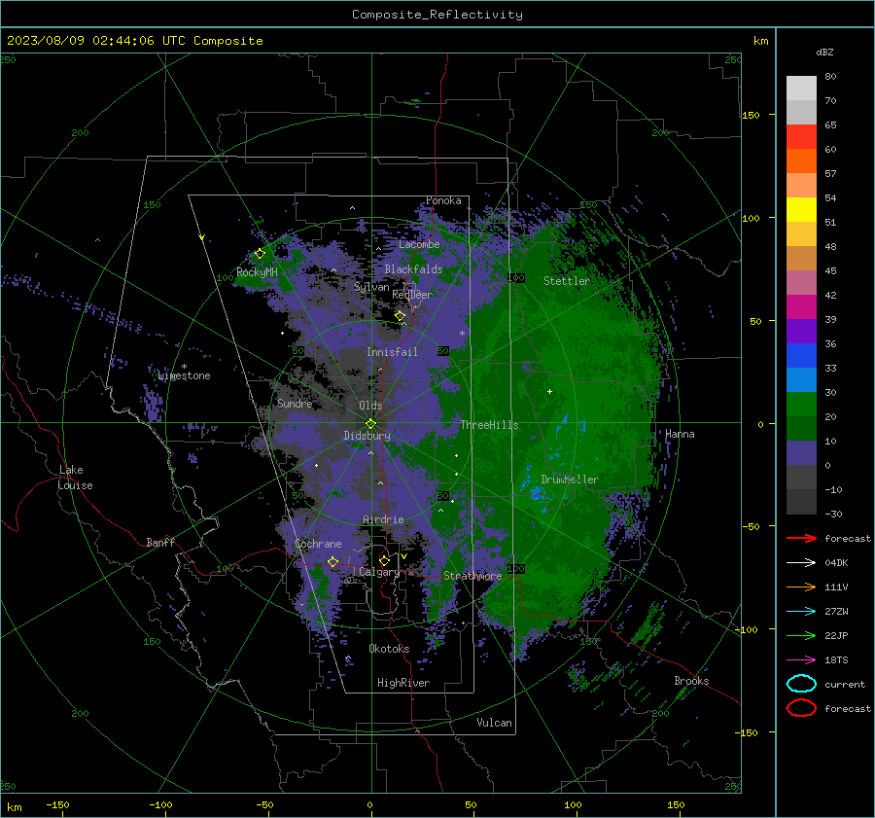This screenshot has width=875, height=818.
Task: Click the RedDeer city label
Action: (412, 295)
